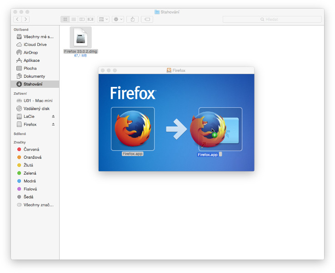Click the Značky sidebar header
Viewport: 335px width, 273px height.
(20, 142)
